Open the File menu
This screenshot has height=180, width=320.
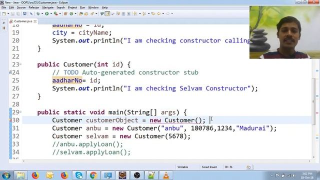tap(3, 7)
